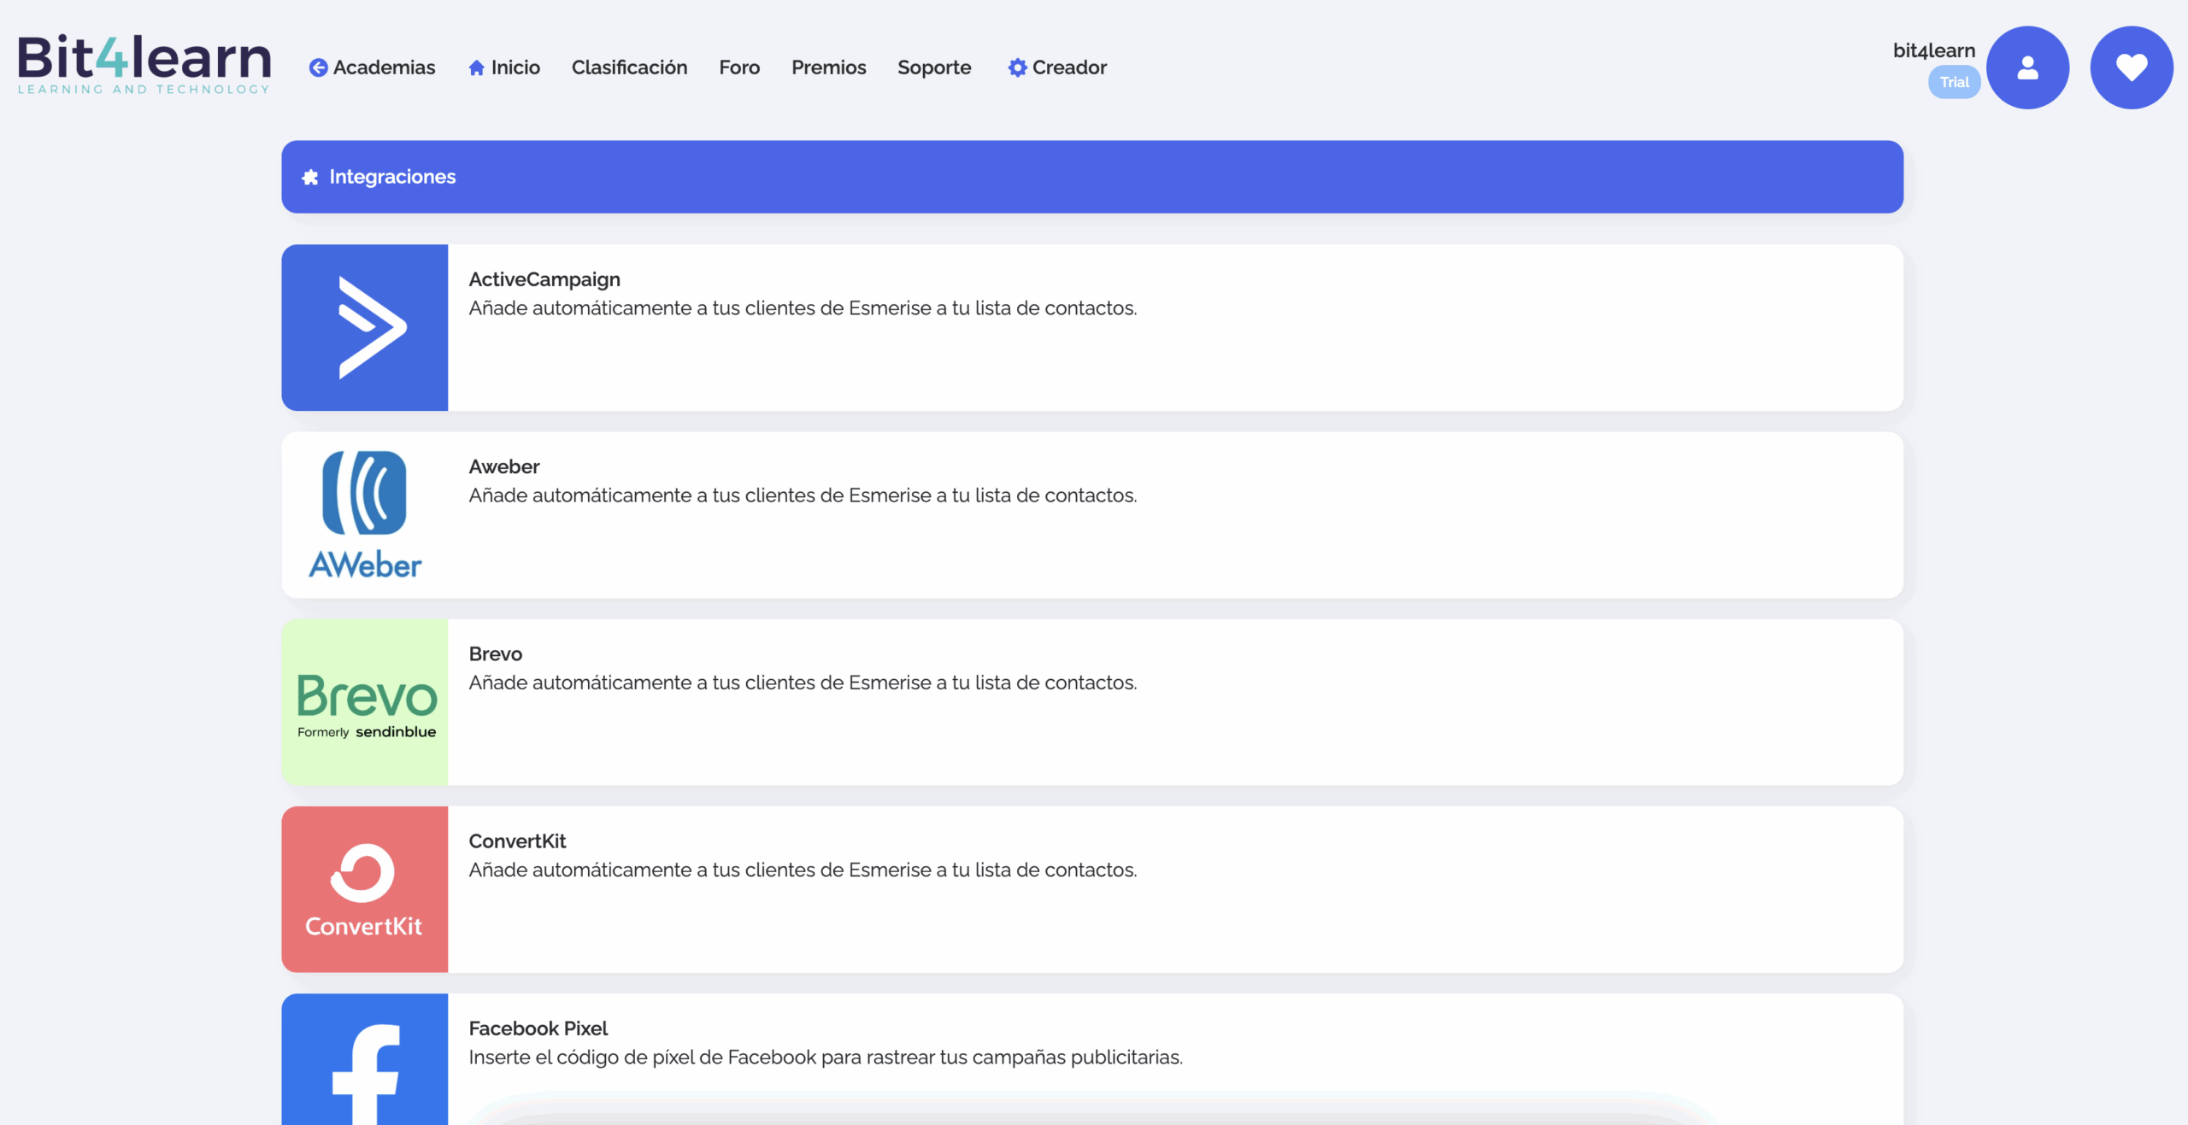Click the ActiveCampaign logo thumbnail
Image resolution: width=2188 pixels, height=1125 pixels.
coord(365,328)
